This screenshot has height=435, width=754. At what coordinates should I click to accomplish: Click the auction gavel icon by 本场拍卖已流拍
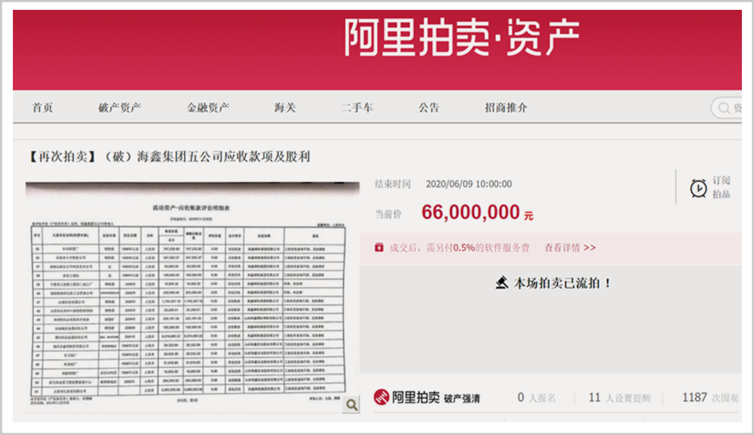pyautogui.click(x=502, y=283)
